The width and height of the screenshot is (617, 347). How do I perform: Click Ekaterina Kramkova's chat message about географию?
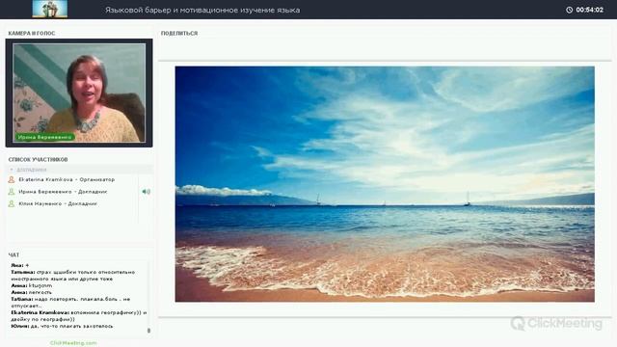pos(79,316)
